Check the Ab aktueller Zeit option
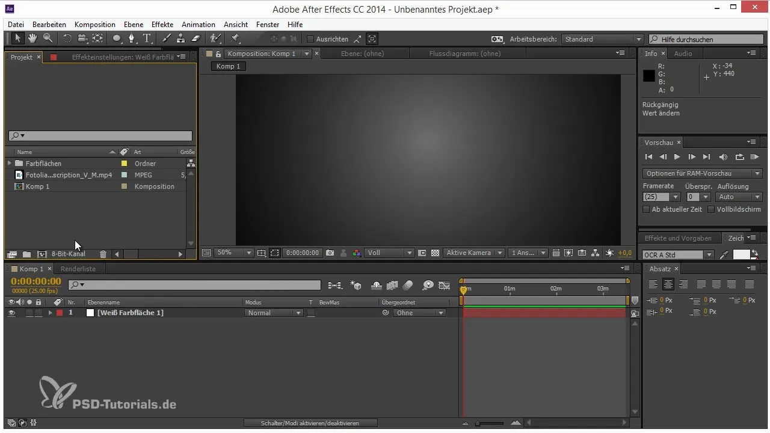The image size is (770, 433). 646,209
